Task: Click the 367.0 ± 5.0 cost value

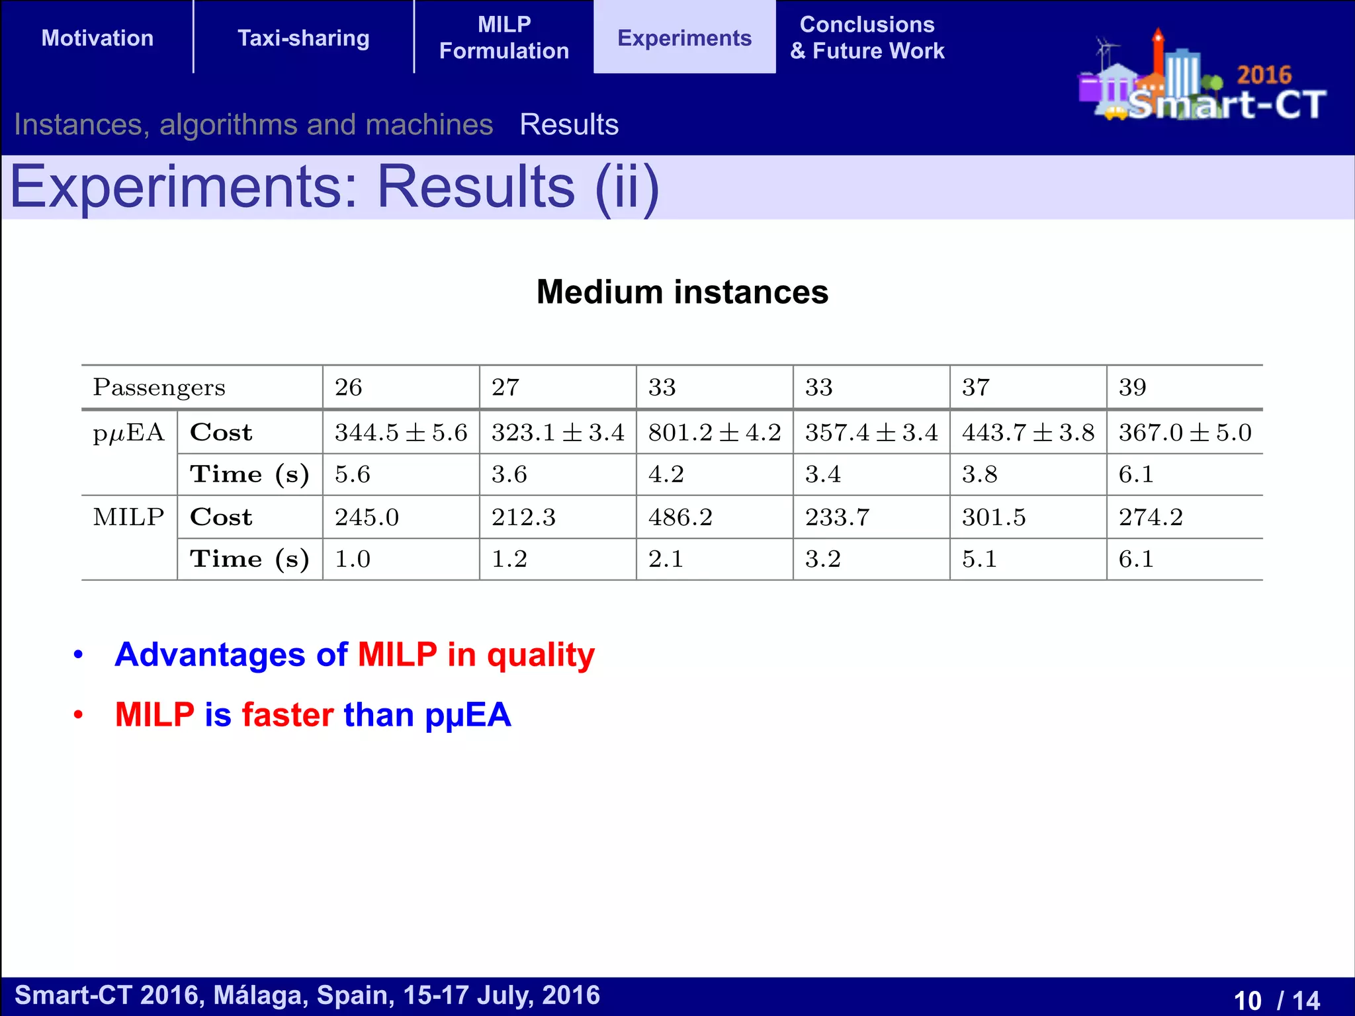Action: coord(1185,433)
